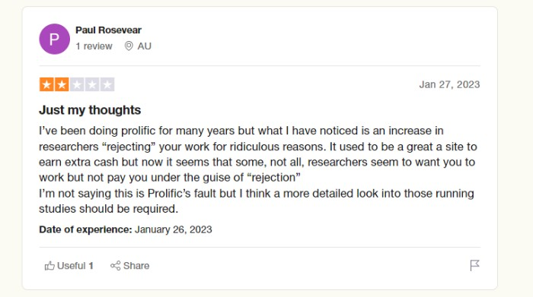The height and width of the screenshot is (297, 533).
Task: Mark review as Useful via label
Action: pos(71,266)
